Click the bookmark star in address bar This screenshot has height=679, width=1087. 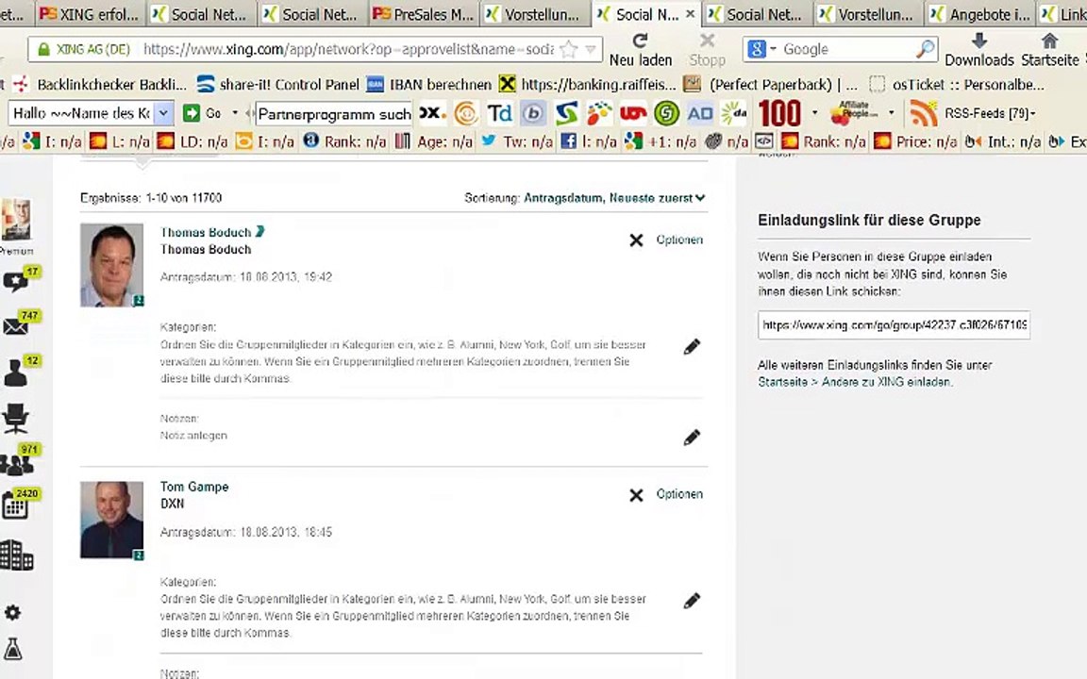pyautogui.click(x=568, y=49)
